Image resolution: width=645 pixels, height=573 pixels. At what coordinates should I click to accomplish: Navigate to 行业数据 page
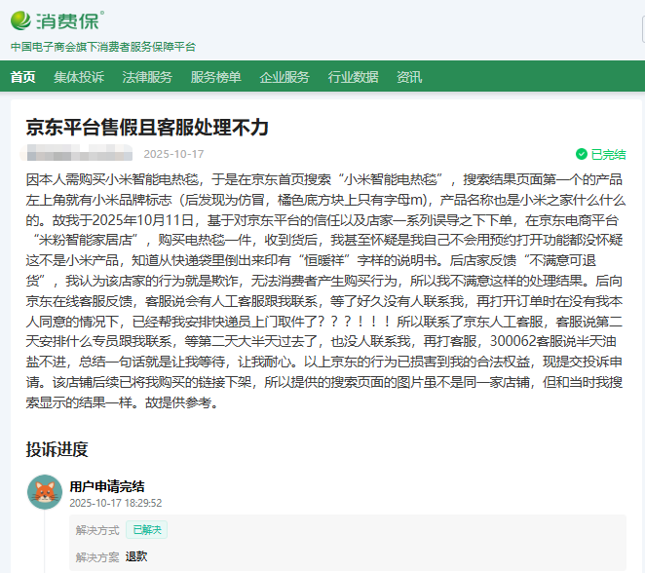tap(353, 78)
